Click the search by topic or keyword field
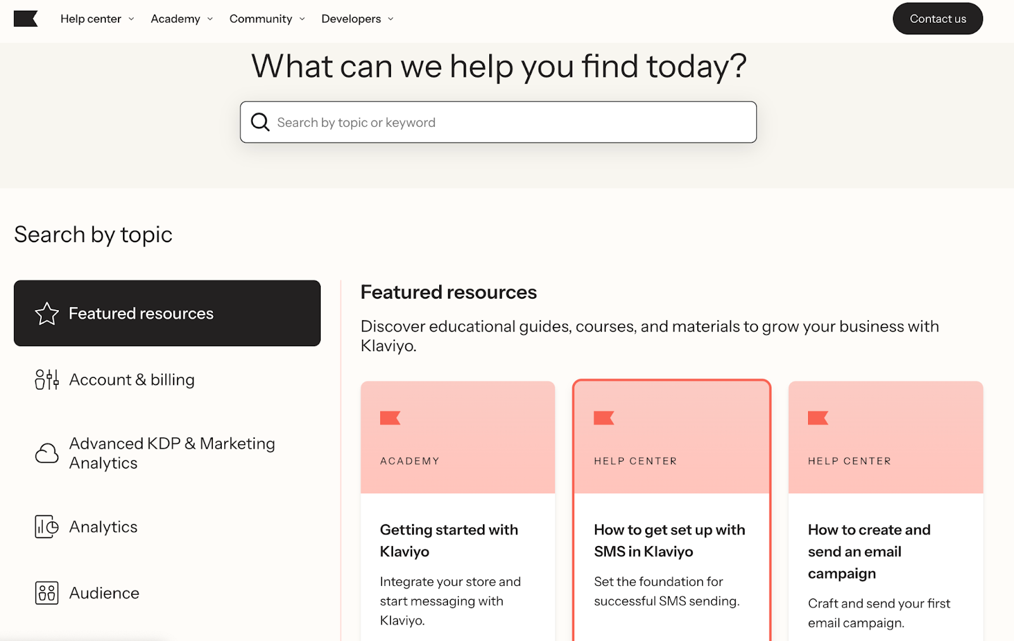This screenshot has width=1014, height=641. coord(498,122)
